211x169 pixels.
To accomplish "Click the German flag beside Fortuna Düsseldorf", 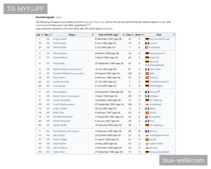I will coord(147,152).
